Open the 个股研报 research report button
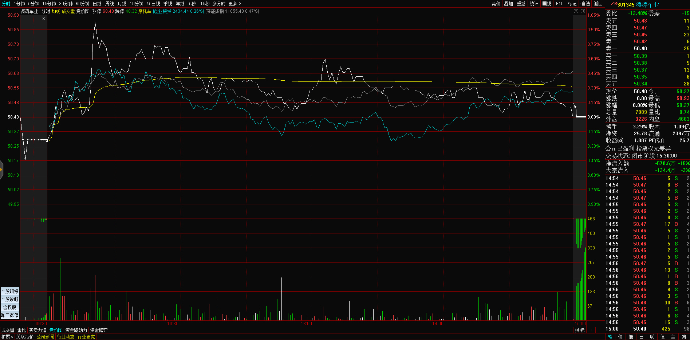Screen dimensions: 690x340 [x=9, y=291]
